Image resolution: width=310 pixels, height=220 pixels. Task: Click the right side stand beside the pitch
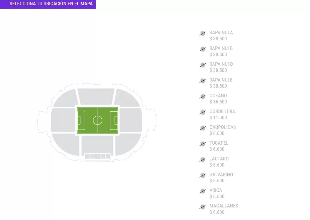click(131, 120)
